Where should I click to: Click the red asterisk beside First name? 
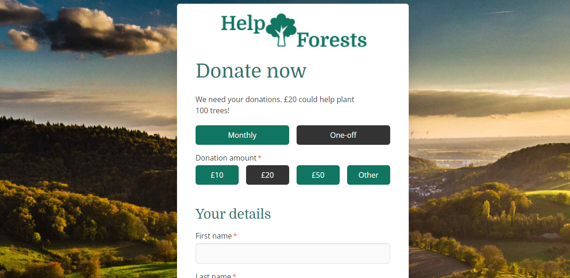(235, 236)
